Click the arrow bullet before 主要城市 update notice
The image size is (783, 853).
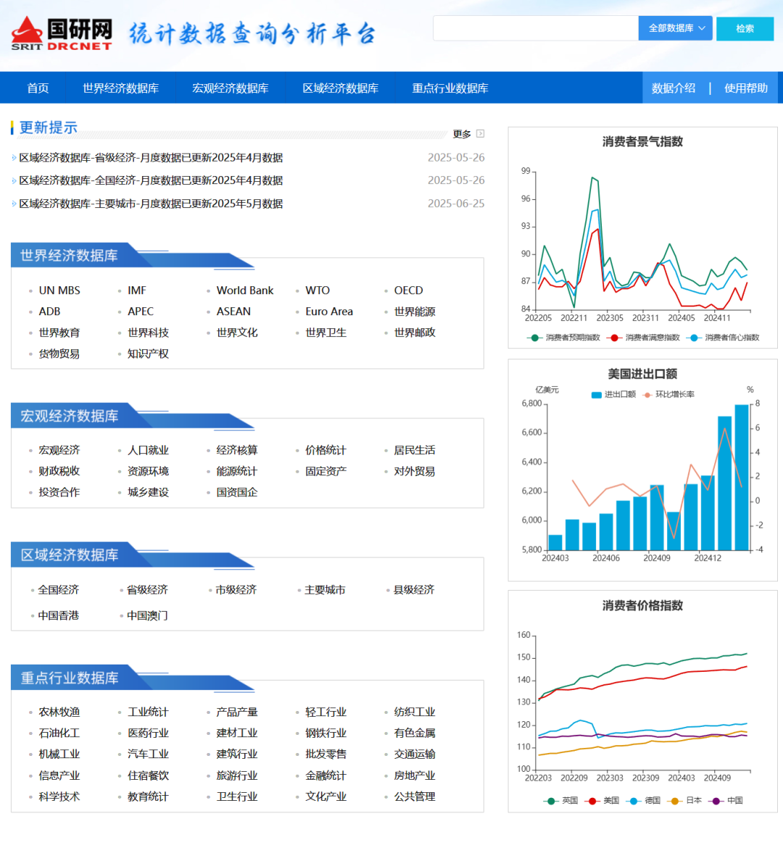14,204
